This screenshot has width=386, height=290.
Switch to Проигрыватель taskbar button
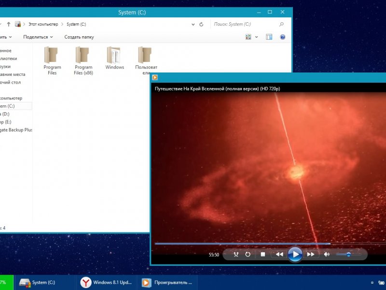click(x=167, y=283)
